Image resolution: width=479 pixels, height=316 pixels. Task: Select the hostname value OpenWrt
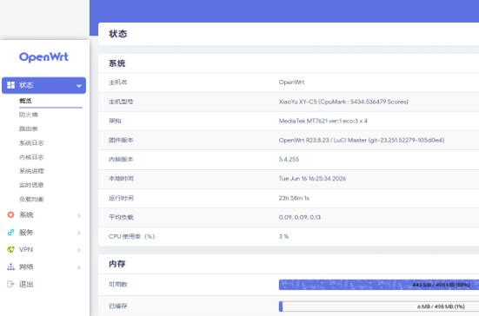pyautogui.click(x=291, y=82)
